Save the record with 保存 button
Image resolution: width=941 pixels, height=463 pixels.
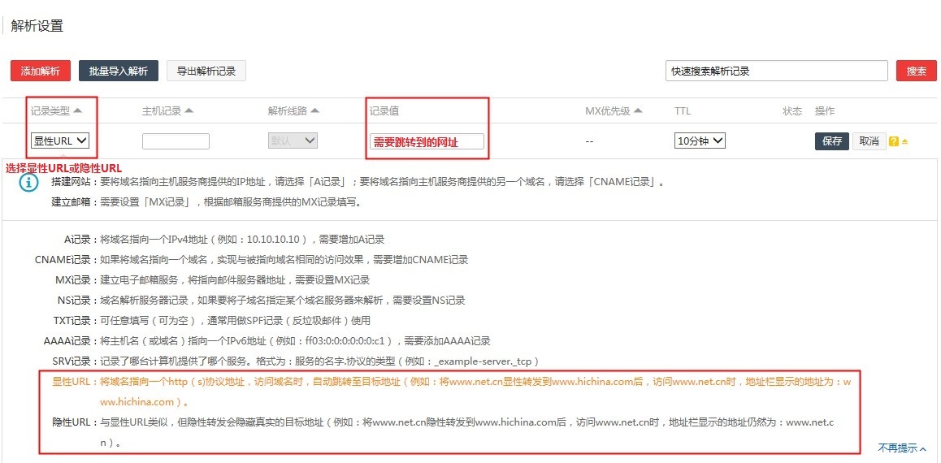pyautogui.click(x=832, y=141)
